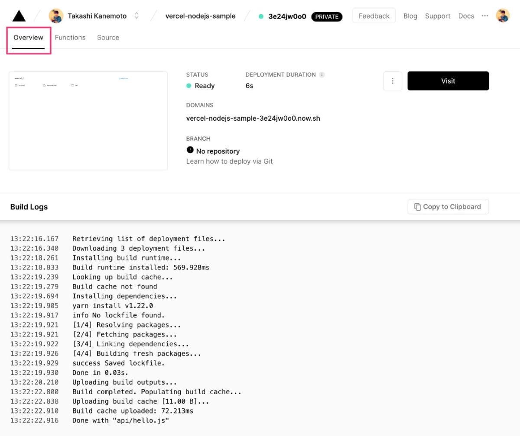The image size is (520, 436).
Task: Click the Ready status text
Action: pyautogui.click(x=205, y=86)
